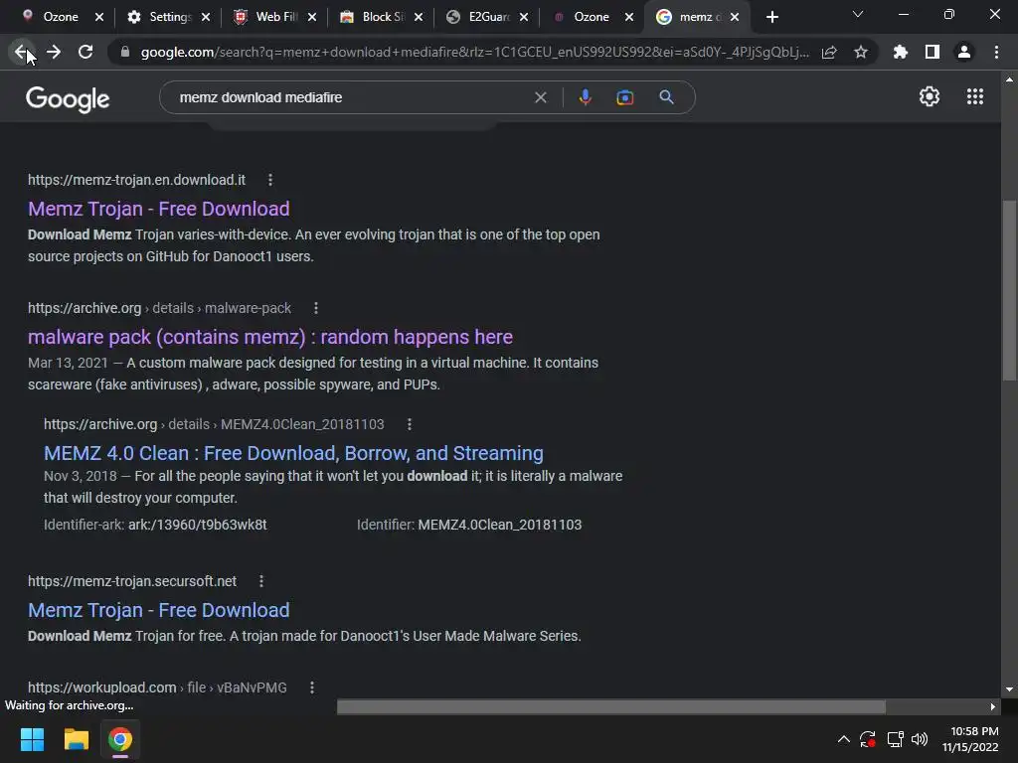Bookmark this page with the star icon

coord(861,52)
